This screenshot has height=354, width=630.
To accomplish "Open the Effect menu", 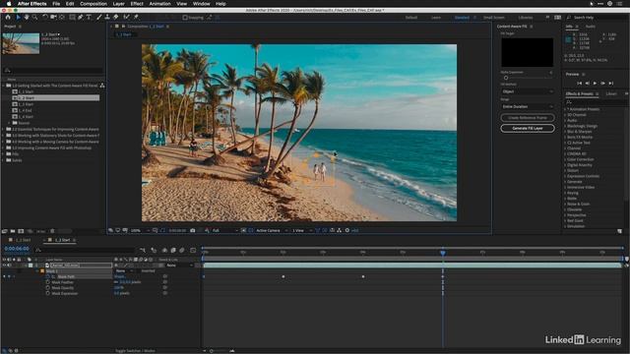I will (137, 4).
